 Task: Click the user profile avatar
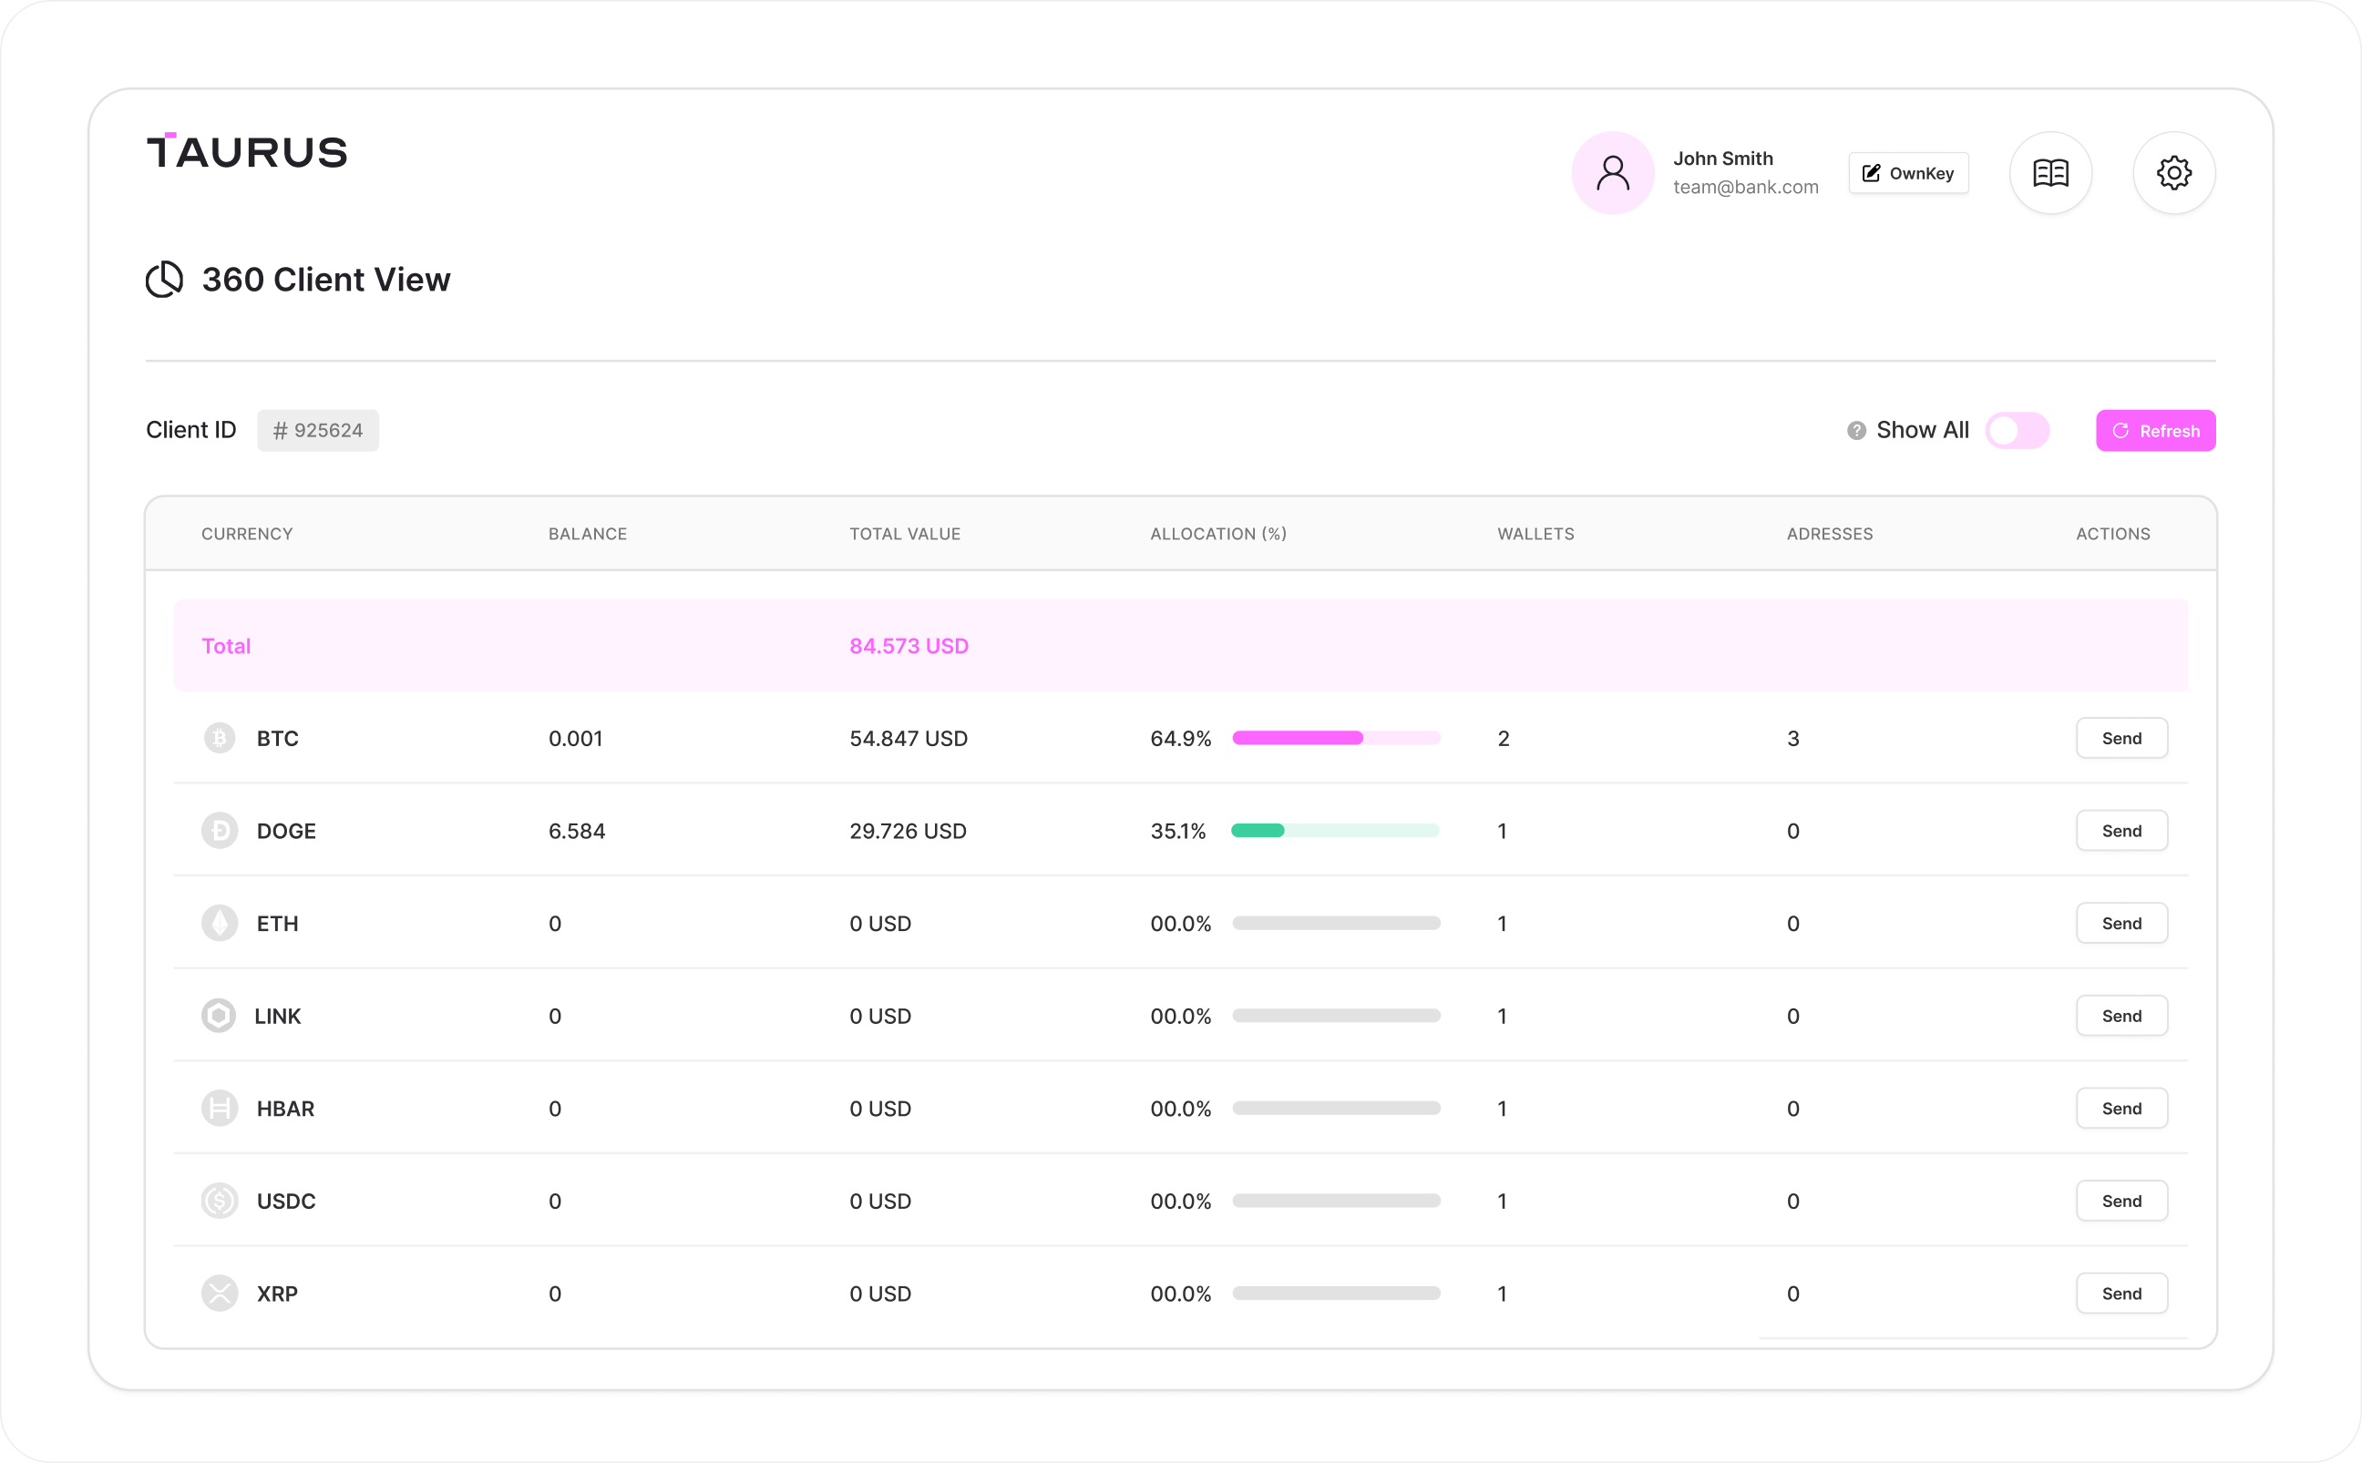point(1612,173)
